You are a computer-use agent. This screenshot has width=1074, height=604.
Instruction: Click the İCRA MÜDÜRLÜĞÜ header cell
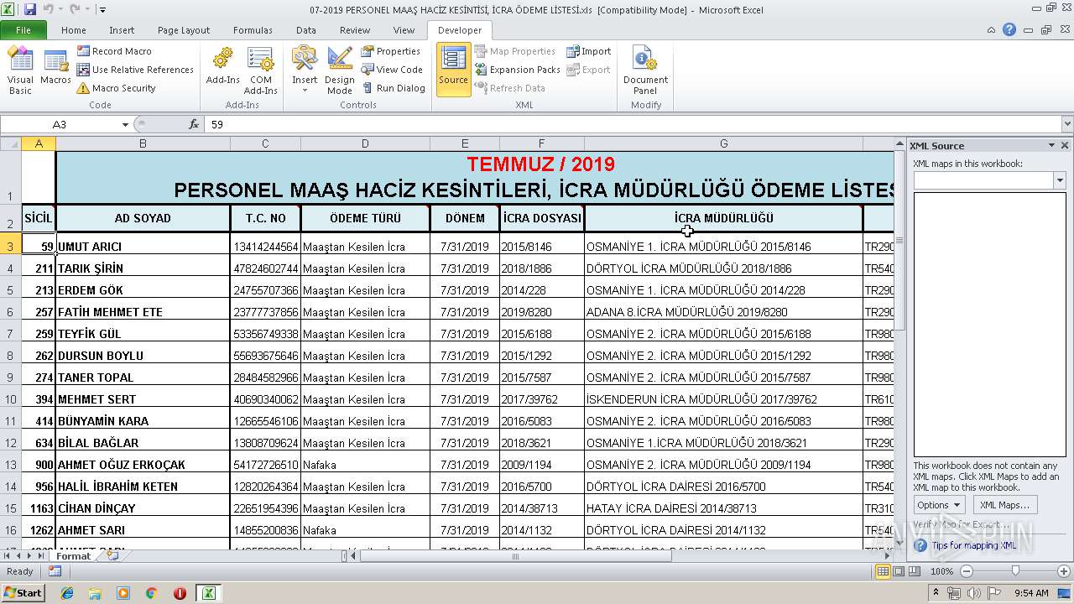pos(723,218)
